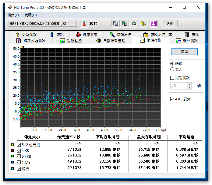This screenshot has width=212, height=185.
Task: Switch to the 錯誤掃描 error scan tab
Action: (x=120, y=35)
